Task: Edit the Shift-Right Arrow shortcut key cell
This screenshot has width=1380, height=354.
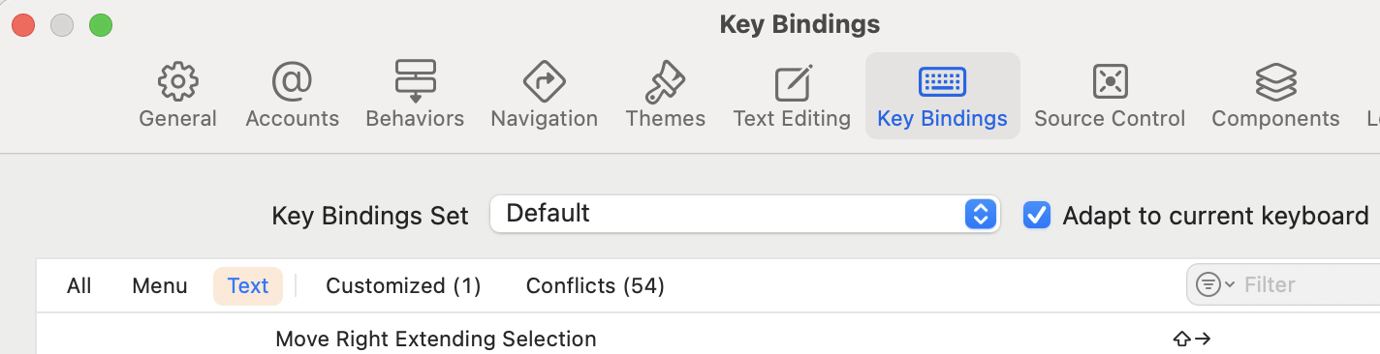Action: coord(1192,339)
